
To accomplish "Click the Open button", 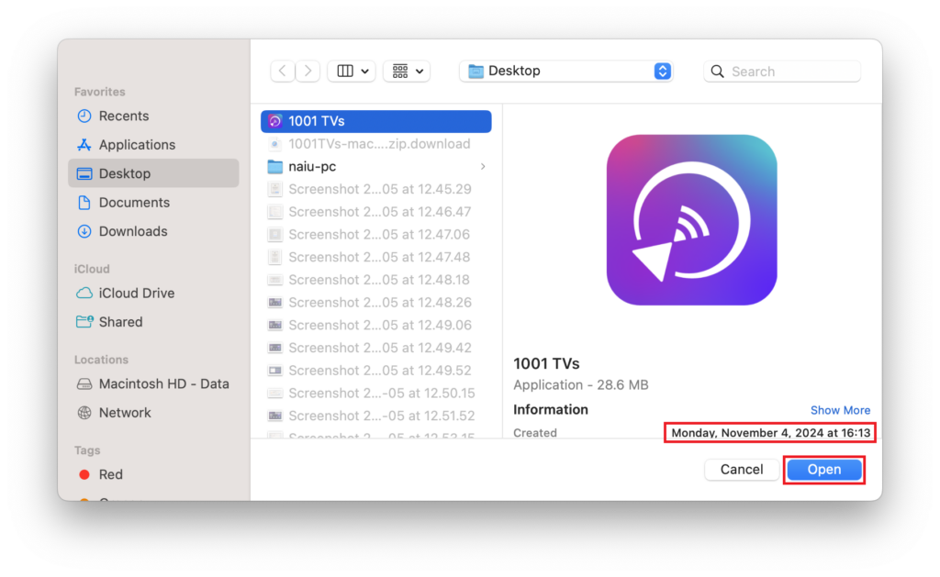I will [x=823, y=470].
